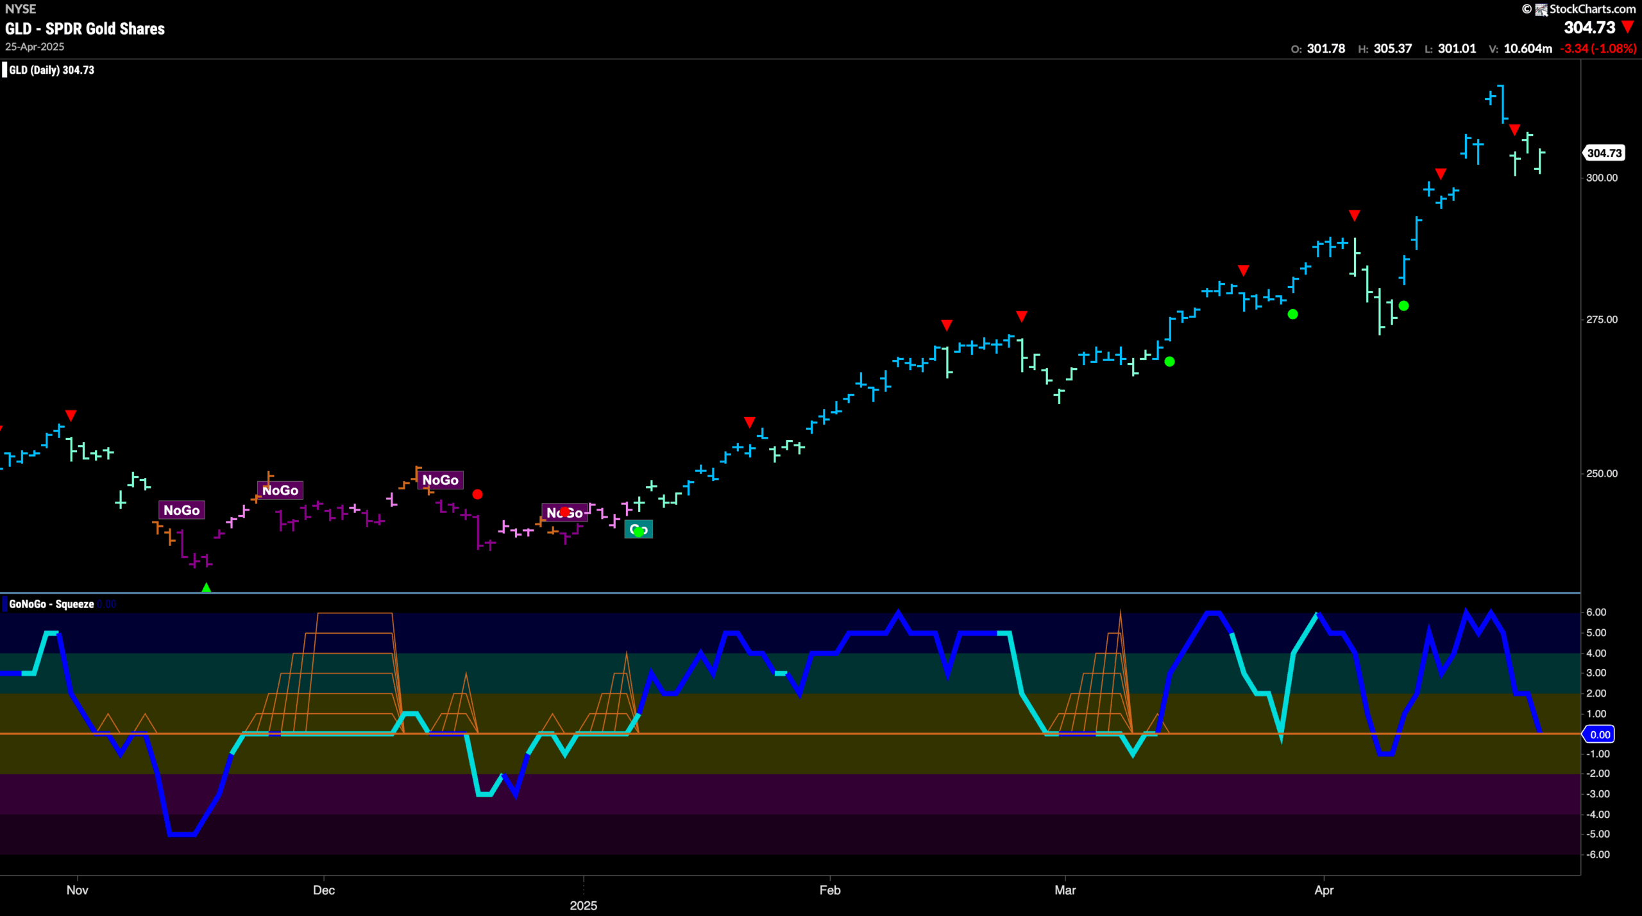
Task: Click the red down-triangle in late March
Action: coord(1244,271)
